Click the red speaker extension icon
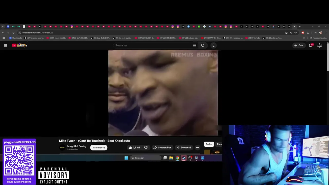The width and height of the screenshot is (329, 185). click(303, 33)
